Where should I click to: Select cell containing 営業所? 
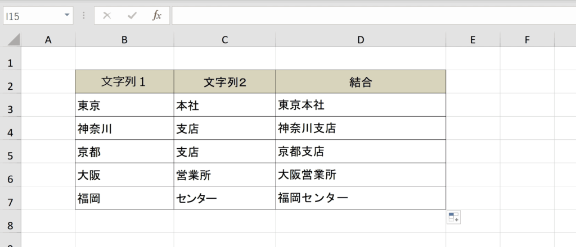(225, 175)
